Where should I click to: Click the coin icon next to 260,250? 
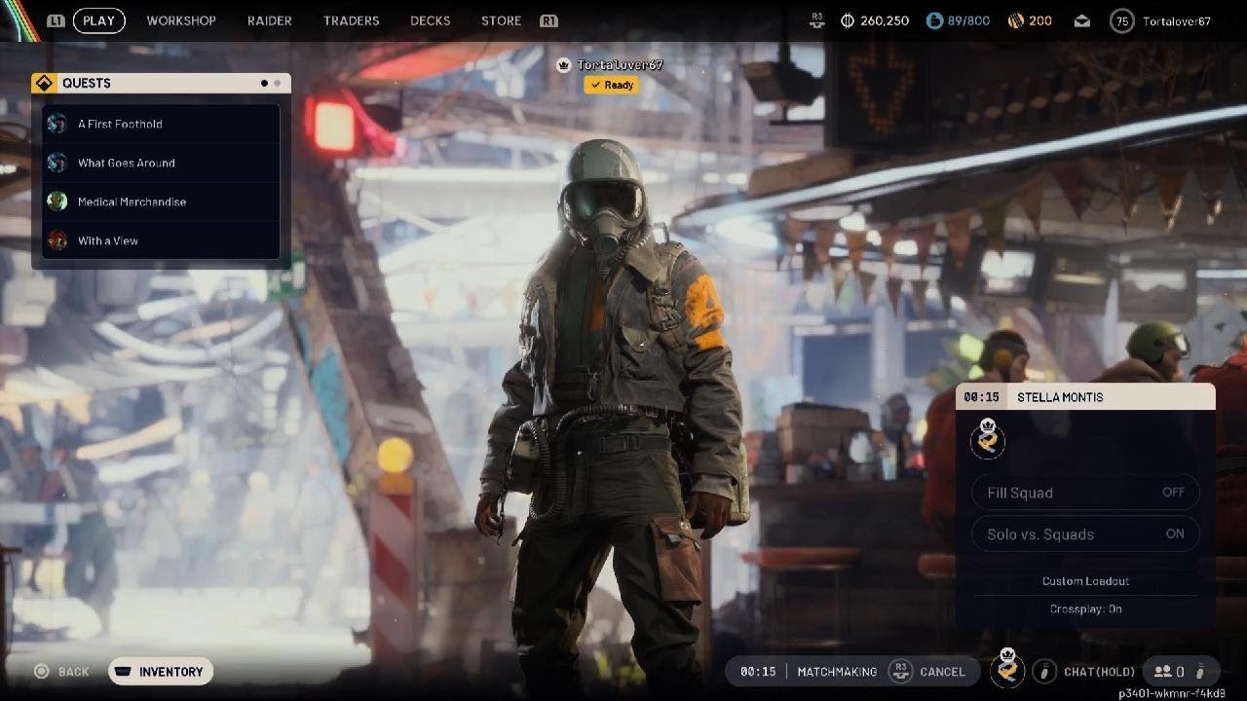click(x=847, y=20)
